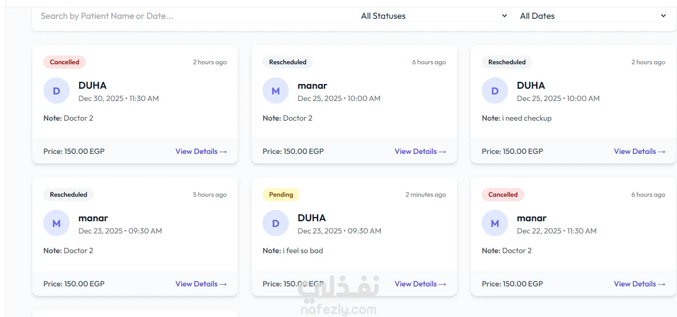Click the M avatar on manar's Dec 25 appointment
Screen dimensions: 677x317
click(276, 91)
